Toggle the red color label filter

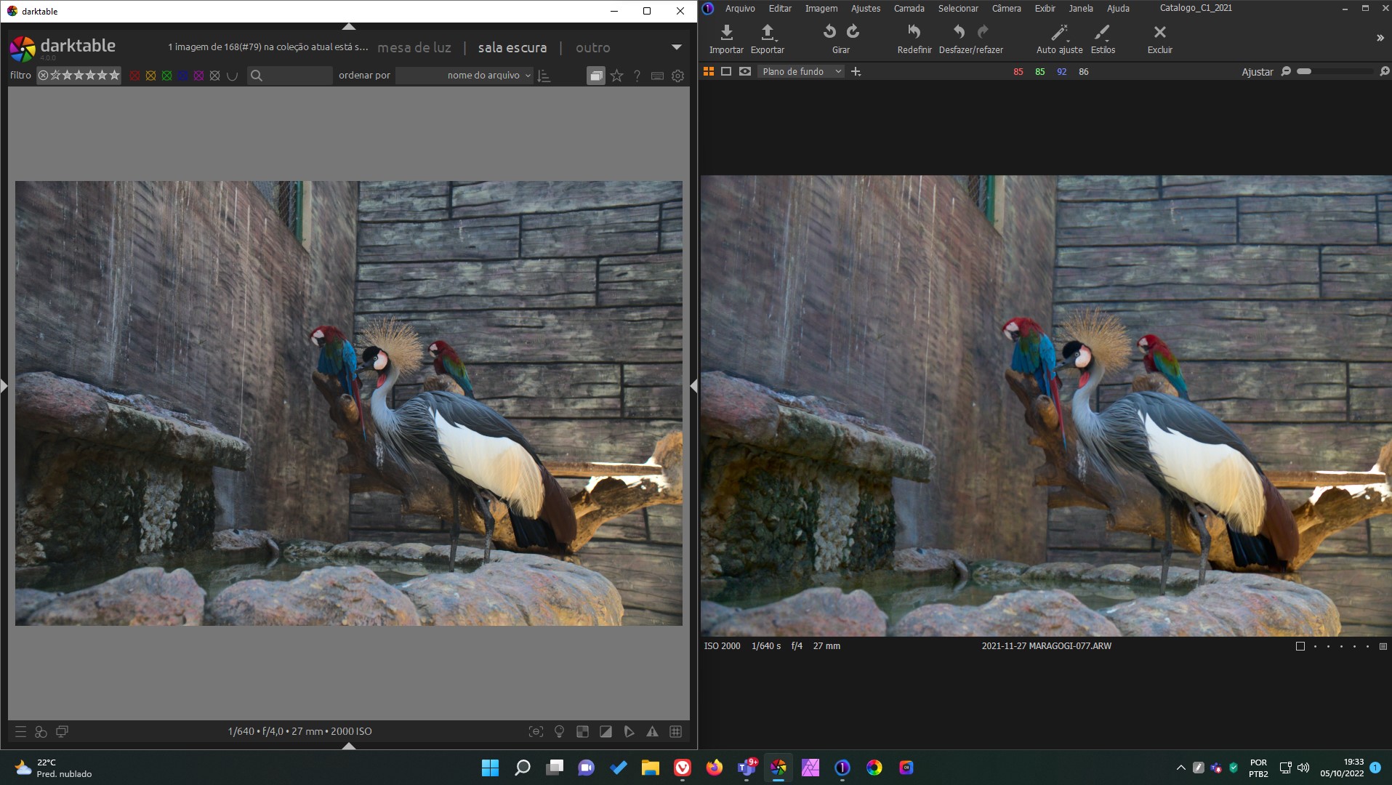[134, 76]
